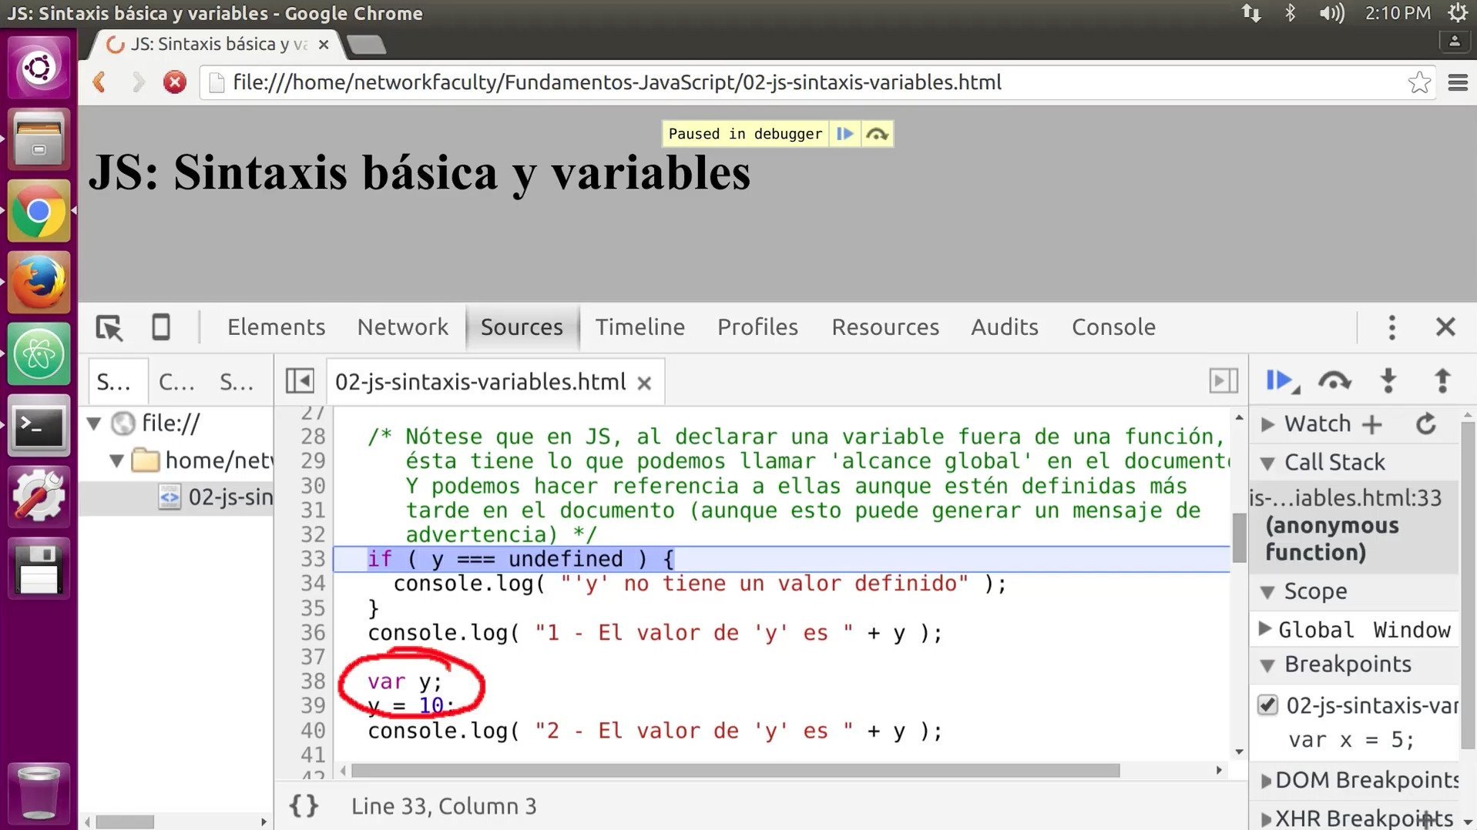Collapse the file:// tree node
Screen dimensions: 1477x830
click(x=94, y=423)
